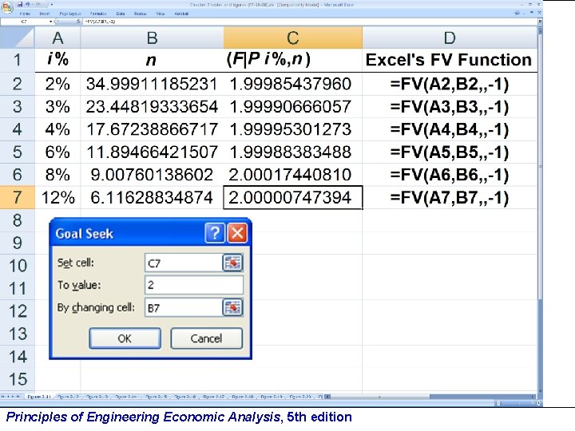The width and height of the screenshot is (575, 431).
Task: Open the Review ribbon tab
Action: (x=140, y=14)
